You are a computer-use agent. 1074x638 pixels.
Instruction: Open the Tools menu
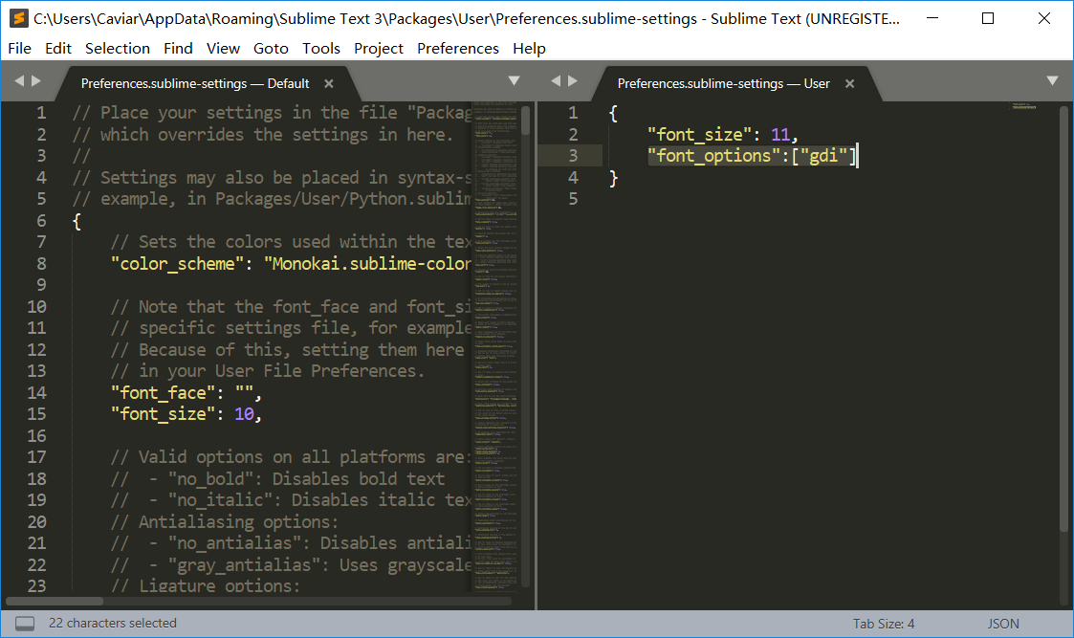coord(321,49)
